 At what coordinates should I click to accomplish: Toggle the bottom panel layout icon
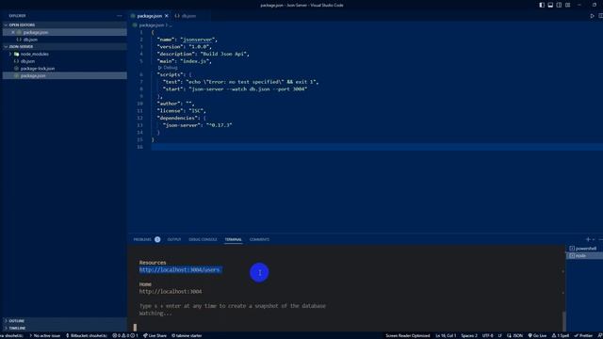coord(550,5)
